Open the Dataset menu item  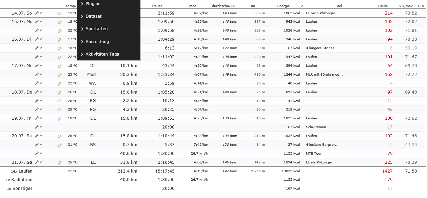click(93, 16)
